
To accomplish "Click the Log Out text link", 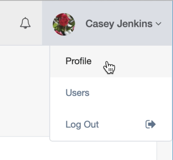I will tap(82, 124).
